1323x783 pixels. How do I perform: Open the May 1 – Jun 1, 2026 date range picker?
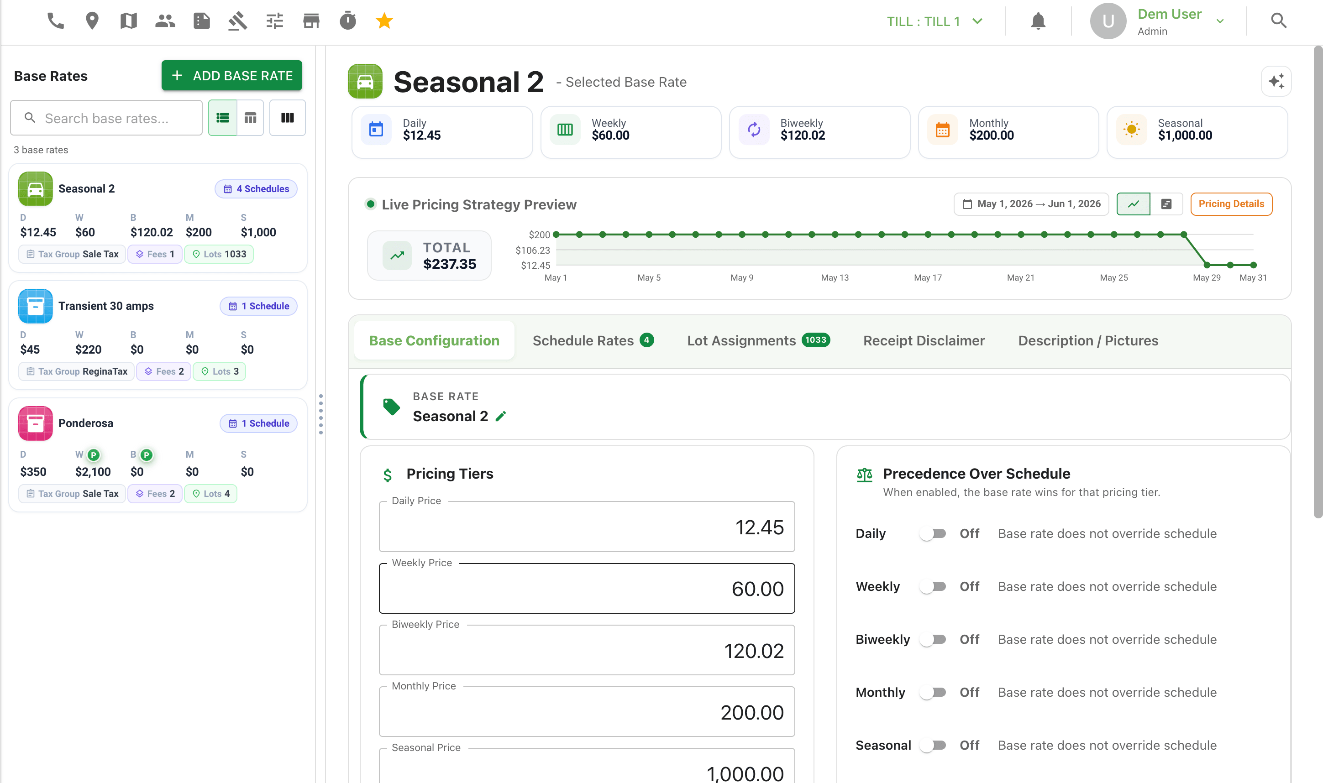pos(1031,204)
